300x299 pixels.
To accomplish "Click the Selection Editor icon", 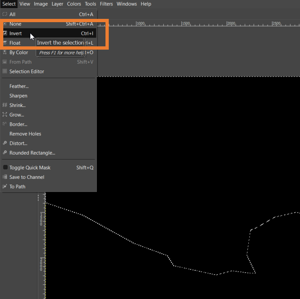I will tap(5, 71).
